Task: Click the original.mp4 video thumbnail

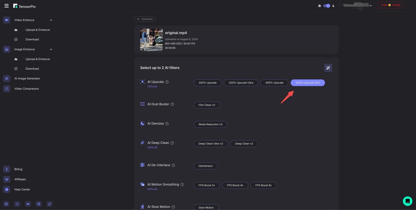Action: [x=151, y=40]
